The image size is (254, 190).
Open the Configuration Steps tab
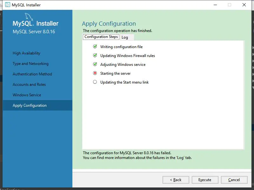(x=101, y=37)
